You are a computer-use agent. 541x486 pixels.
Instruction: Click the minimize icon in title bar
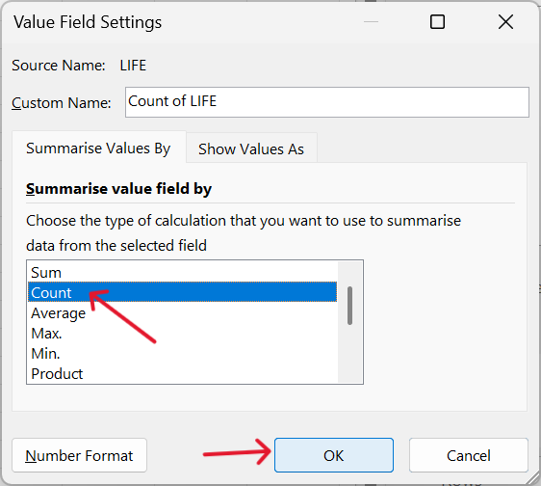coord(372,22)
